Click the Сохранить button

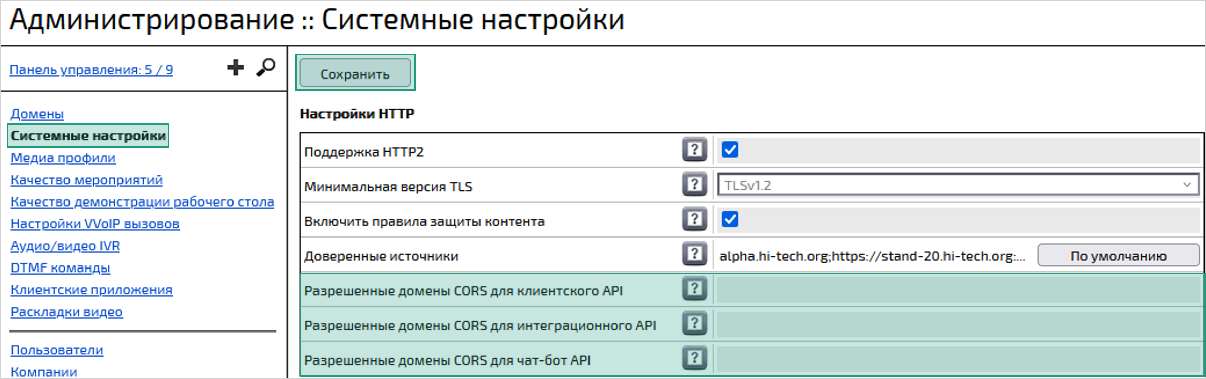(354, 73)
